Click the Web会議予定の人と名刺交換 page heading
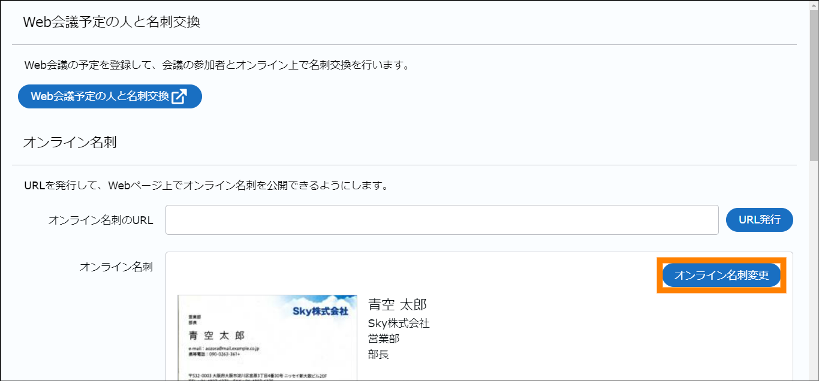This screenshot has width=819, height=381. tap(111, 22)
